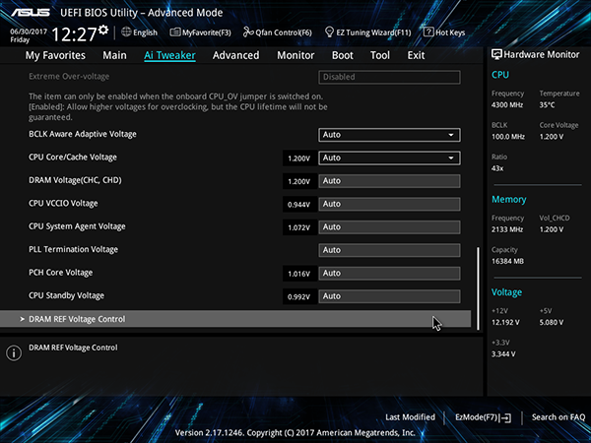591x443 pixels.
Task: Open MyFavorite(F3) list
Action: pyautogui.click(x=200, y=32)
